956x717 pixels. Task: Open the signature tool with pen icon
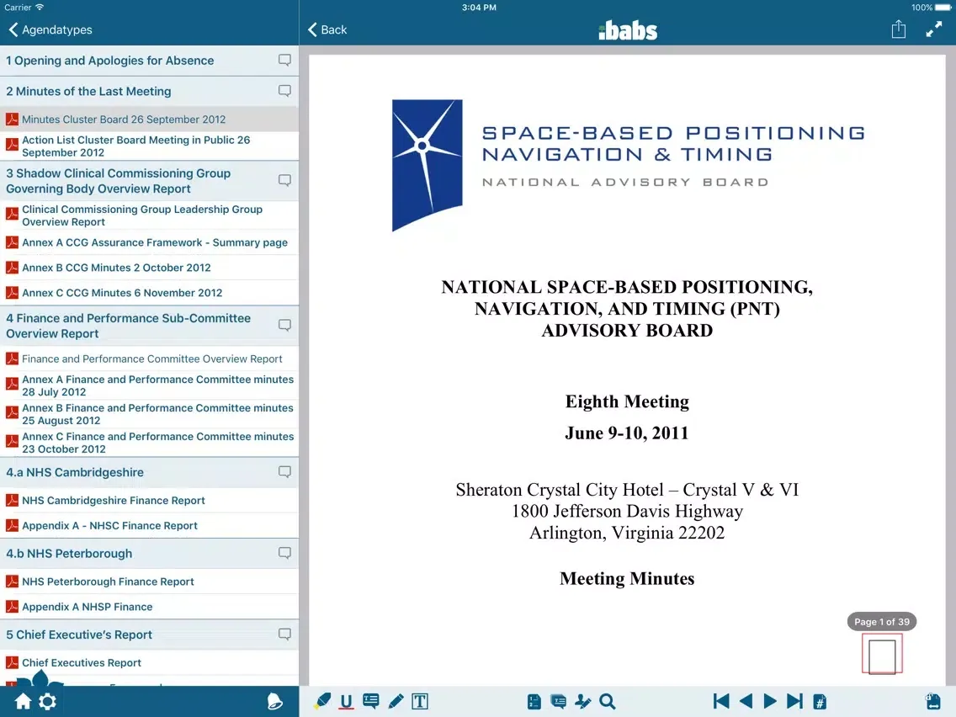pos(583,702)
